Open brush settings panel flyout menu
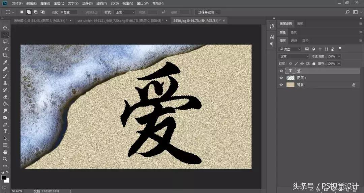Screen dimensions: 364x193 click(361, 24)
